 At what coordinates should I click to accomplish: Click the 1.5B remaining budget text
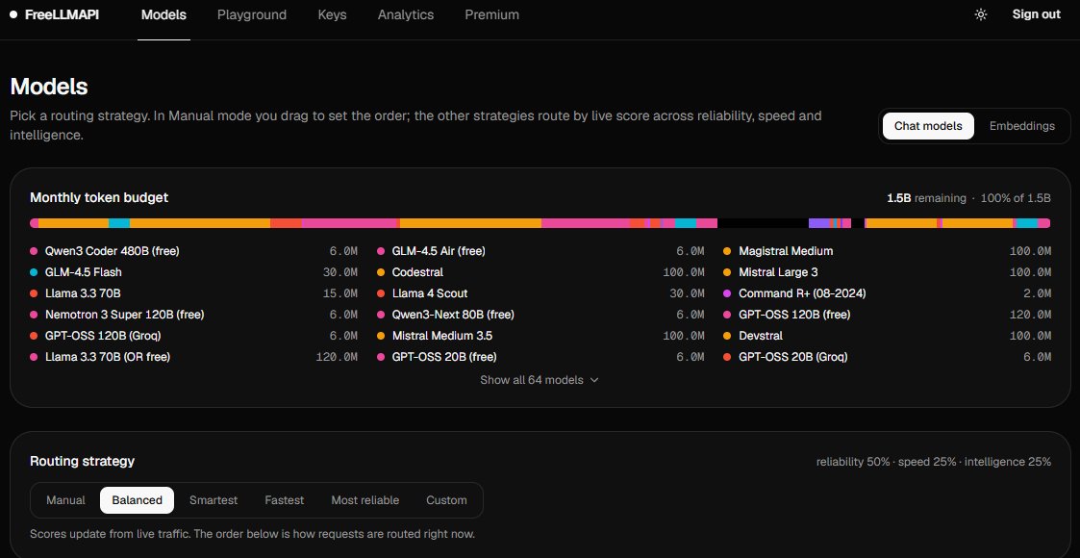(926, 198)
